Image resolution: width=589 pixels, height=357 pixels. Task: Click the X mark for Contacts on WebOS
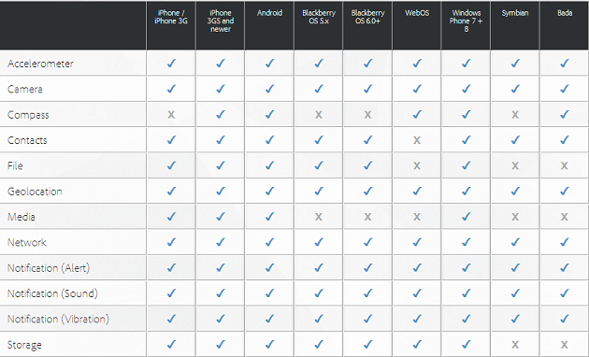tap(417, 140)
